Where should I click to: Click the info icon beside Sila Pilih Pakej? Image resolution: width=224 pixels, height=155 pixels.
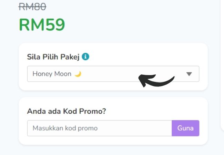tap(85, 57)
